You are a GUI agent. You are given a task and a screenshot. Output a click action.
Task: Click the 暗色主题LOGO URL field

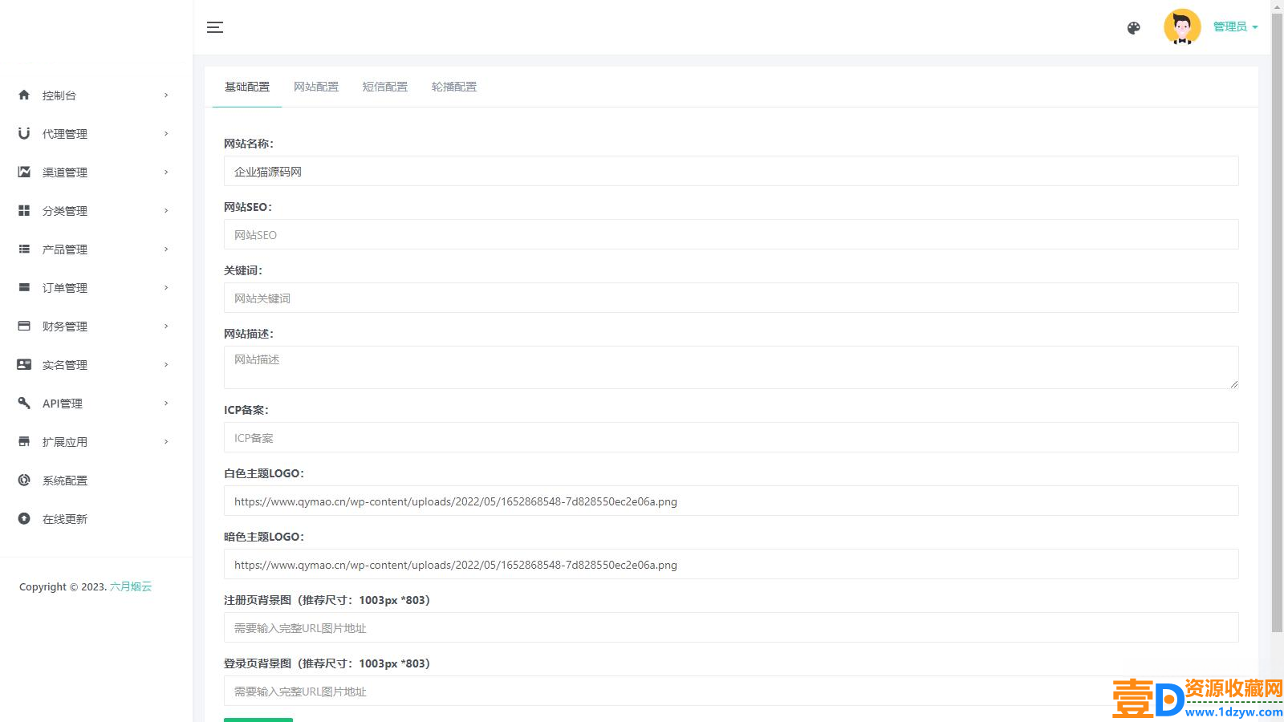(731, 564)
